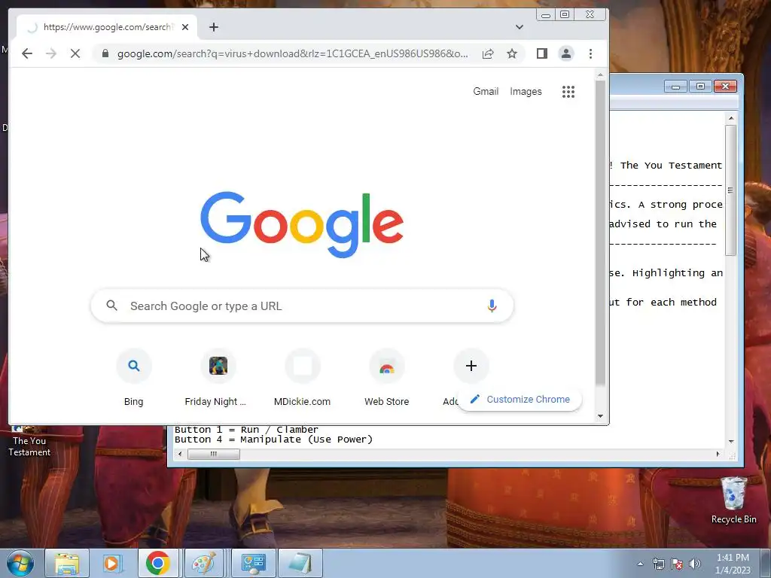Open the Action Center flag icon

(677, 564)
